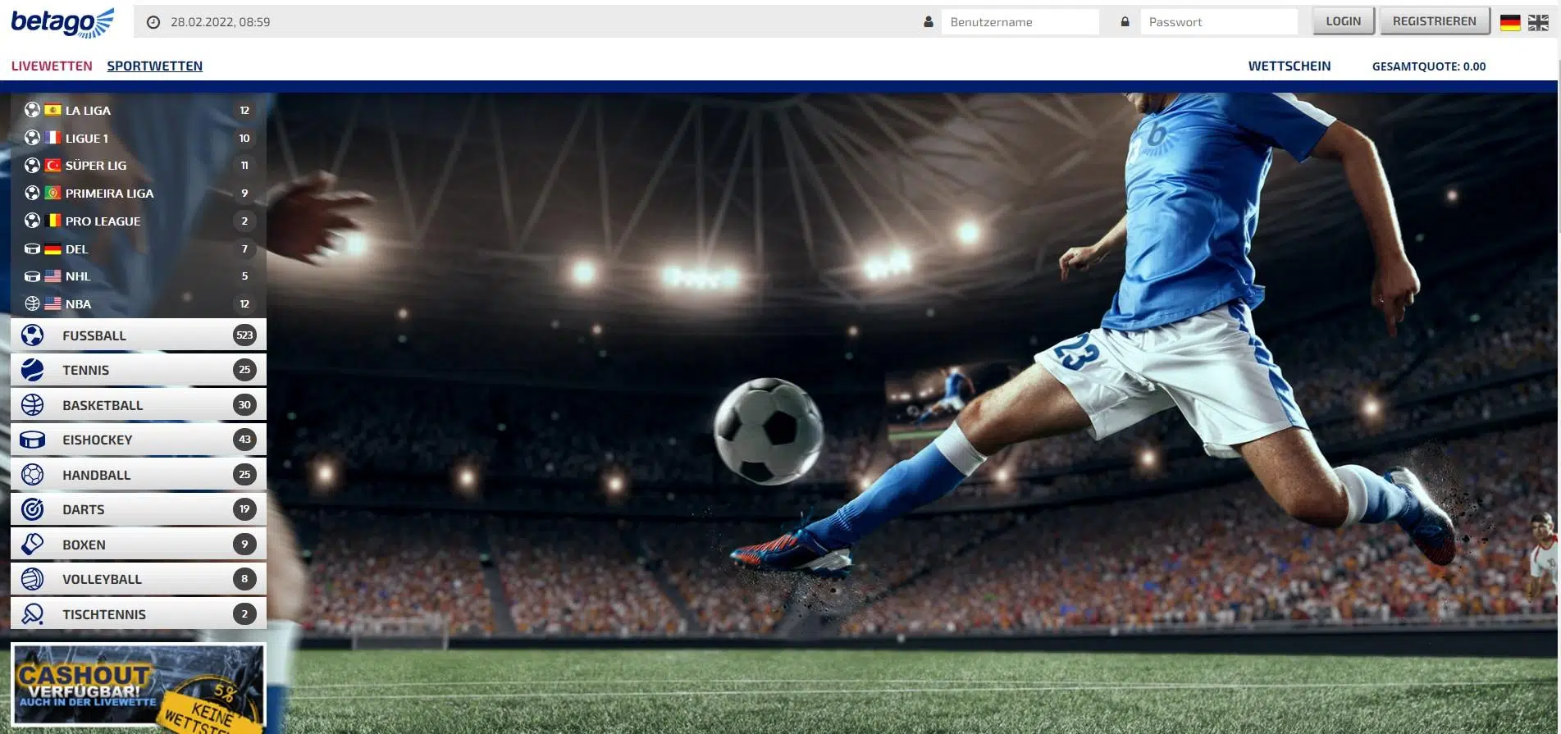Click the lock icon beside Passwort
This screenshot has height=734, width=1561.
point(1125,22)
